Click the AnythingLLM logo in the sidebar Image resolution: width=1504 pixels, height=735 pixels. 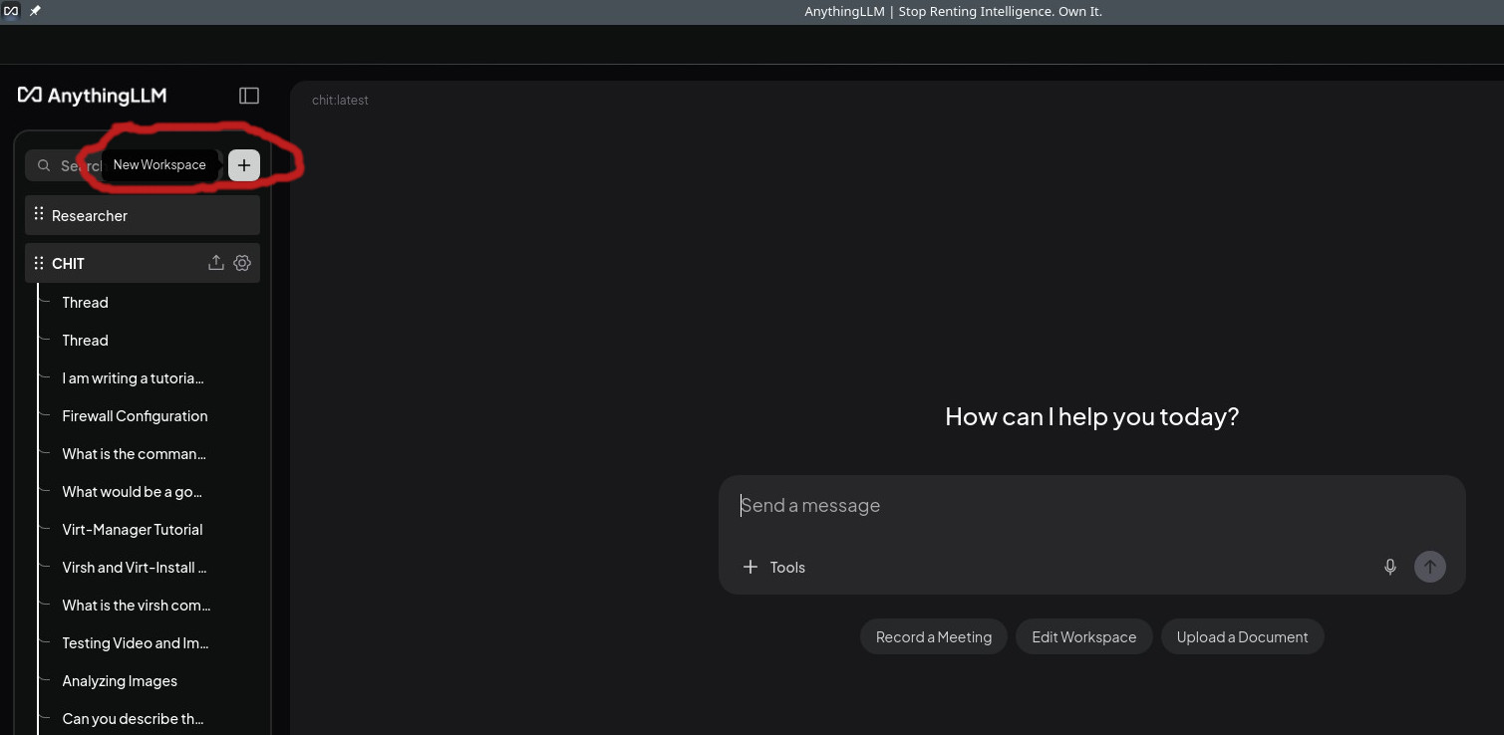pyautogui.click(x=93, y=96)
